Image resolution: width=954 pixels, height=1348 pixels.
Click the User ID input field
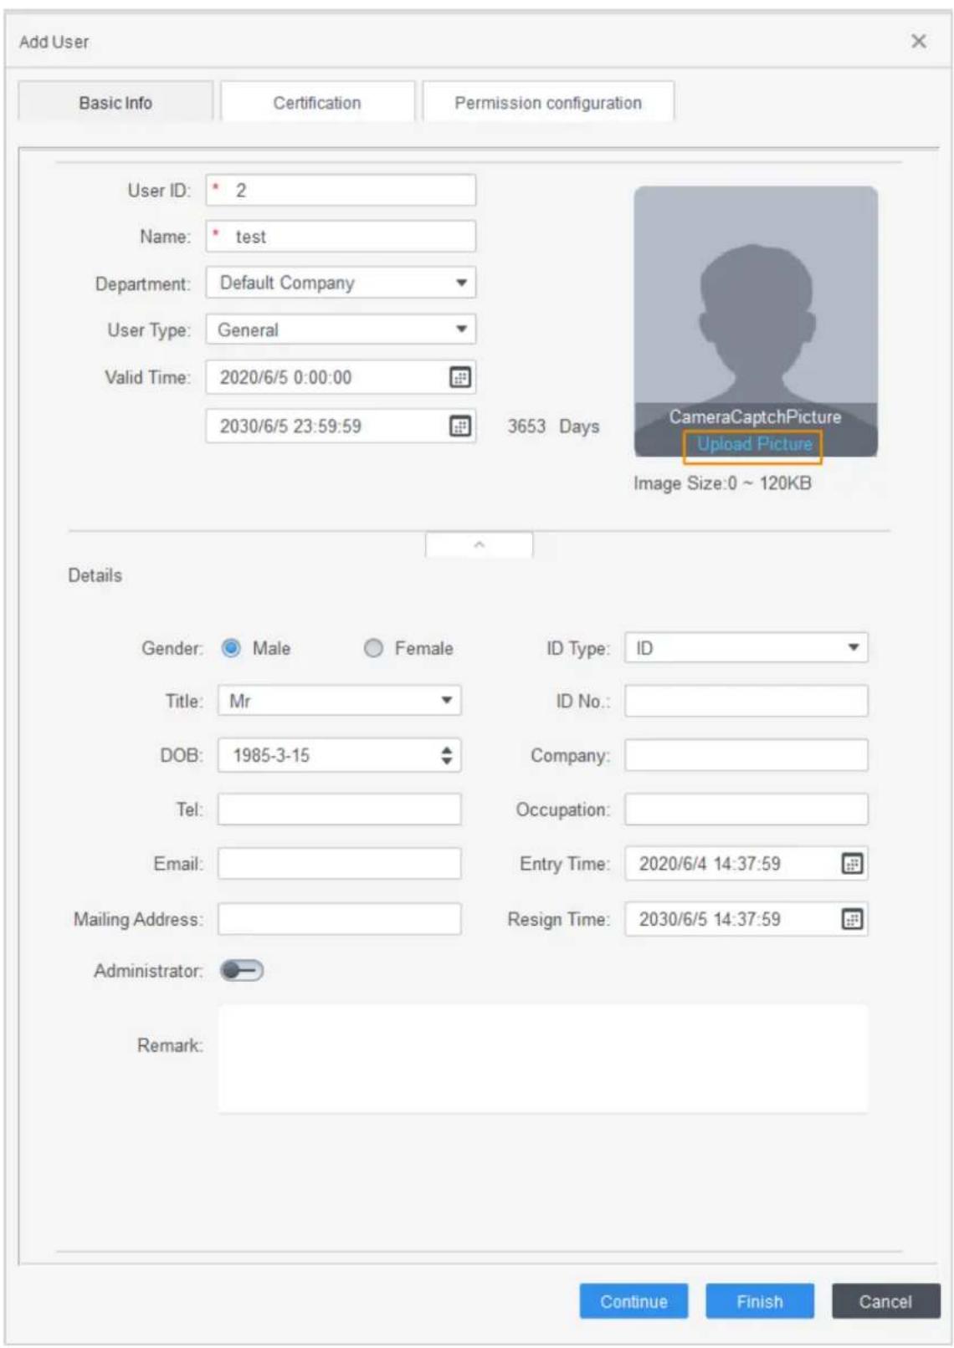click(341, 190)
